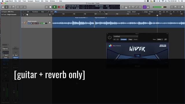185x104 pixels.
Task: Adjust the master volume slider
Action: click(160, 7)
